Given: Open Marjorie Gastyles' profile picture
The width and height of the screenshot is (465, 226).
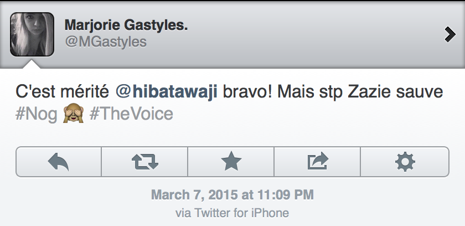Looking at the screenshot, I should click(32, 34).
